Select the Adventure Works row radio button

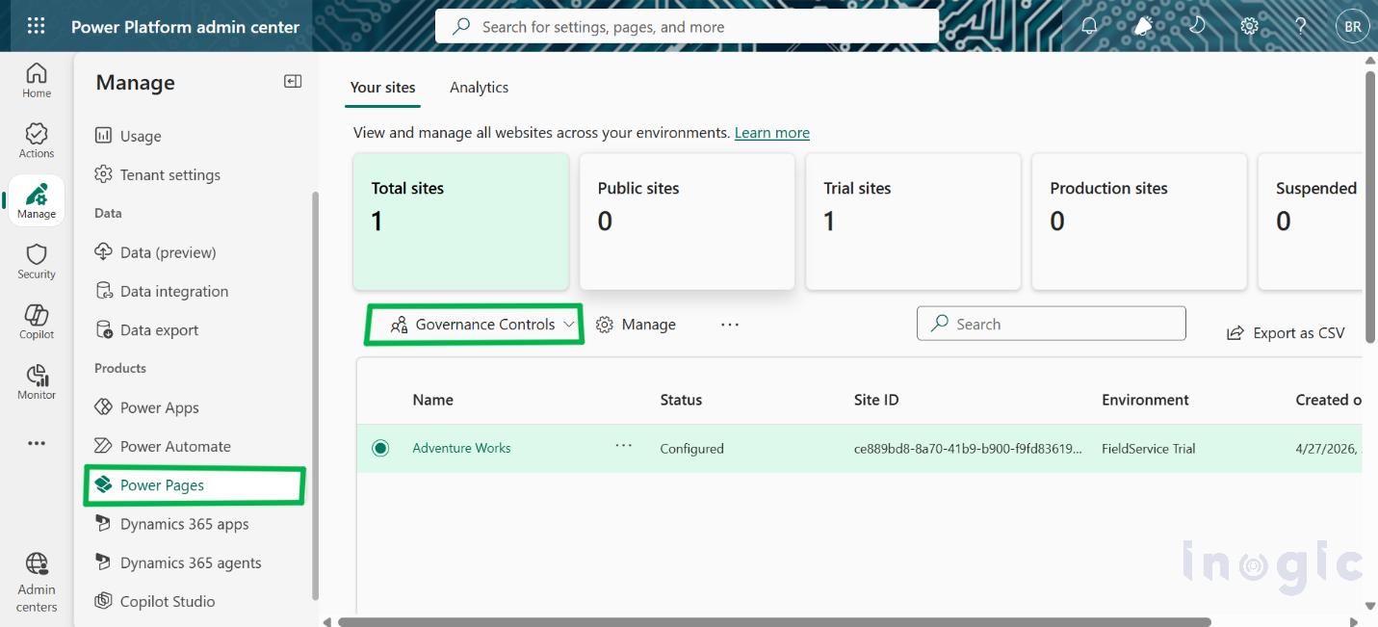380,448
